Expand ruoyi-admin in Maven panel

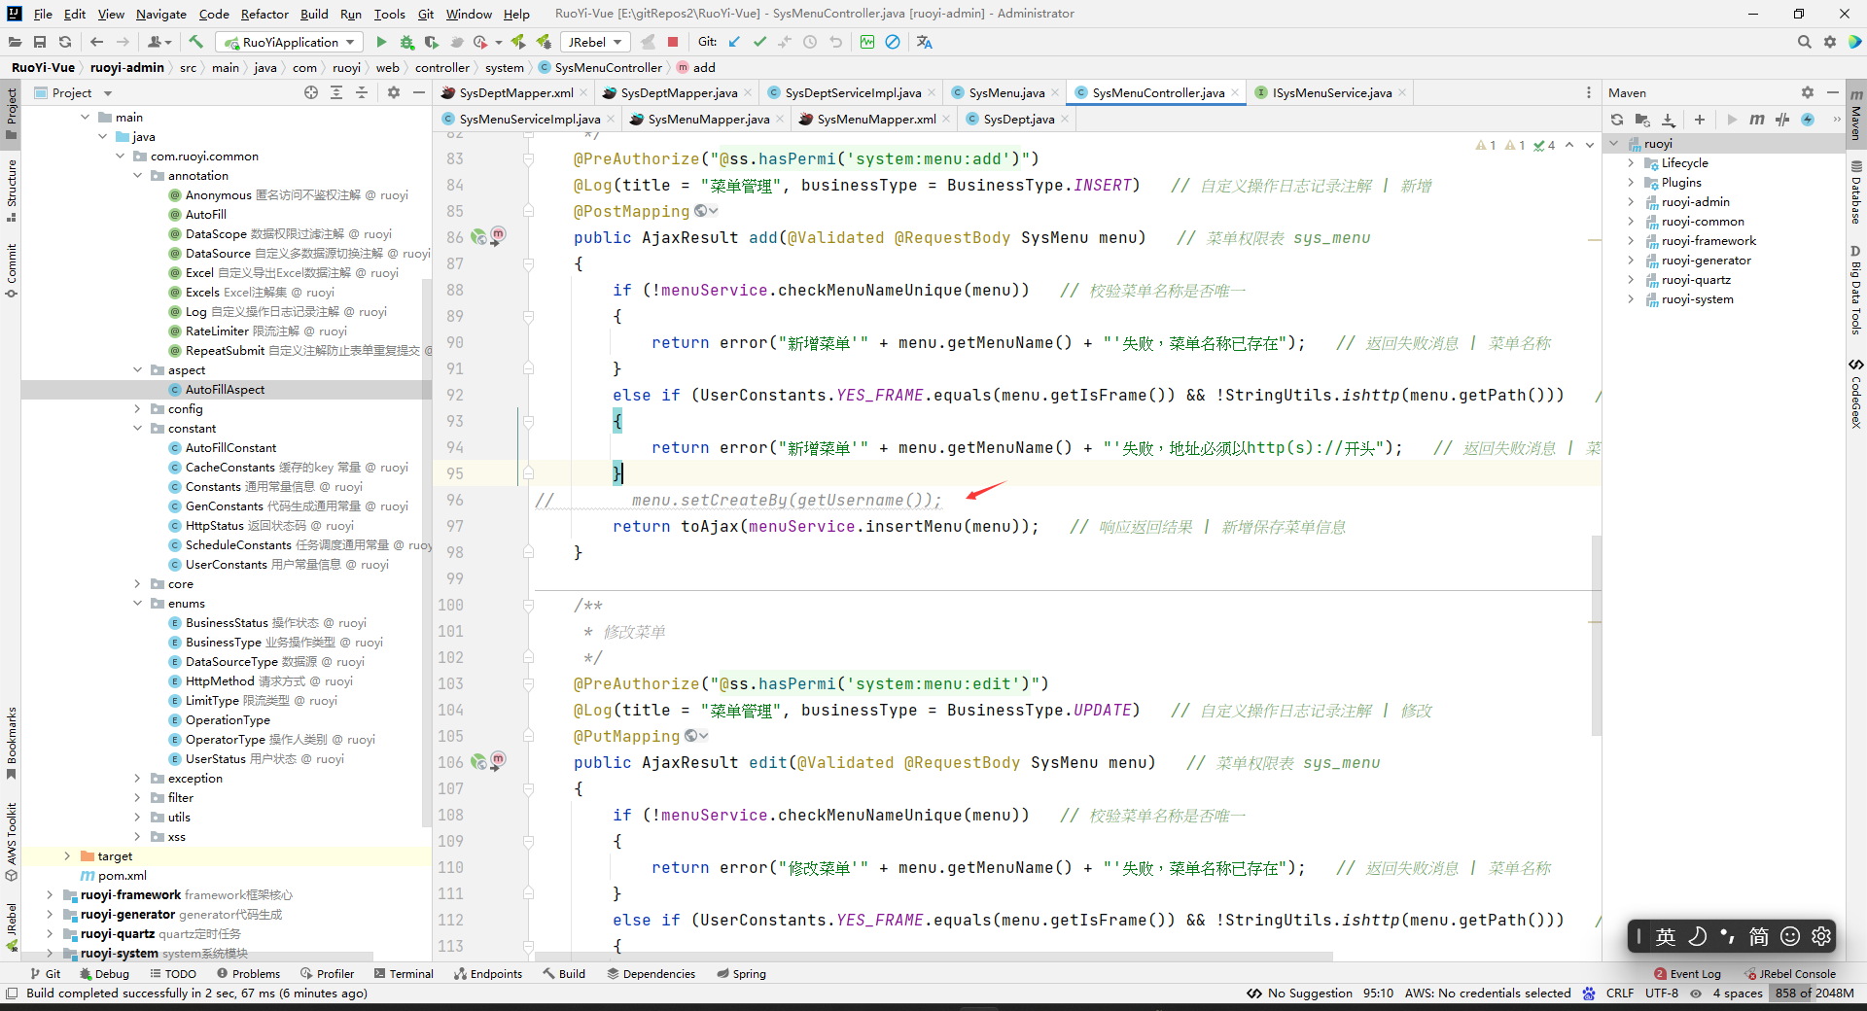(1631, 201)
